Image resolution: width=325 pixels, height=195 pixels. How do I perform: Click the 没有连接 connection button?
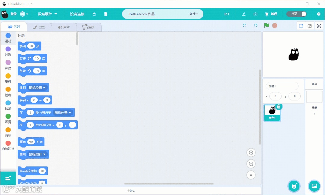(77, 14)
